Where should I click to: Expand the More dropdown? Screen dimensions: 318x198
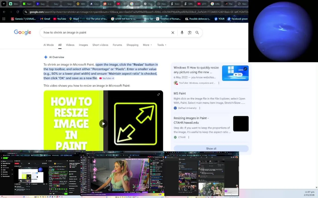[x=147, y=45]
